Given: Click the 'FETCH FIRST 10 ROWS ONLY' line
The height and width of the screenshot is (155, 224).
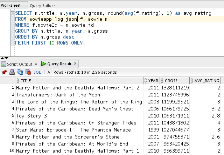Looking at the screenshot, I should [x=50, y=43].
